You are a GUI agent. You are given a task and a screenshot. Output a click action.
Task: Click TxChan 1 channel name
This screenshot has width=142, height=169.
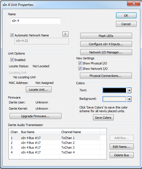click(x=68, y=138)
